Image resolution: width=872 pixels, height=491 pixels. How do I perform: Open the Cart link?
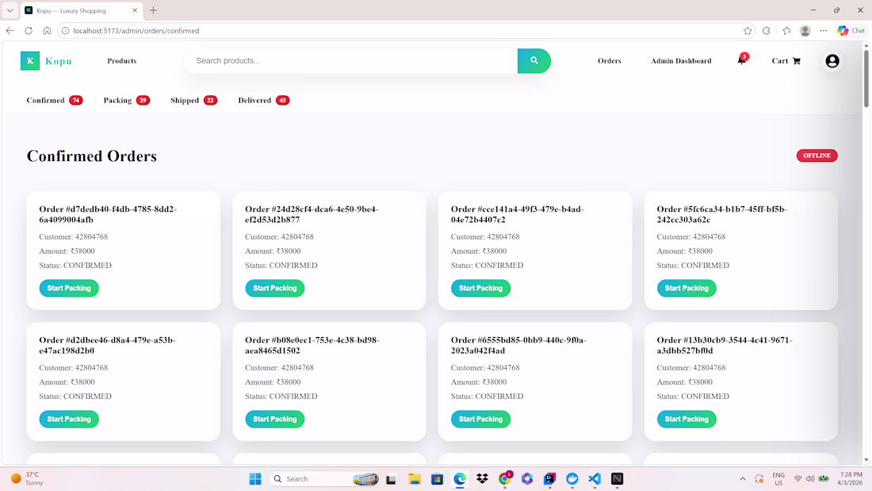(786, 60)
